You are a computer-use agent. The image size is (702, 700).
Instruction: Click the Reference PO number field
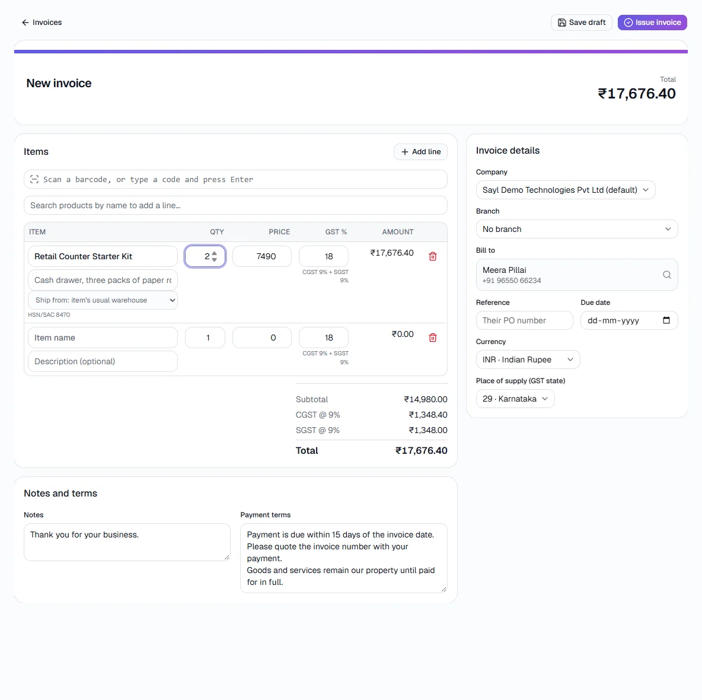(524, 320)
